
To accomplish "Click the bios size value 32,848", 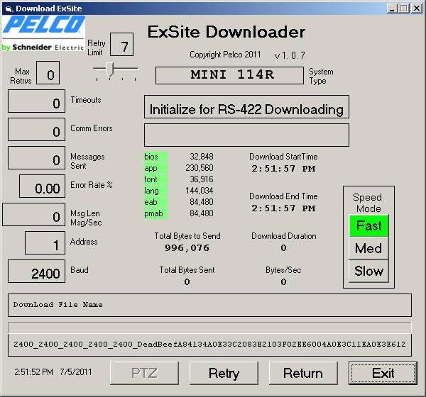I will [x=202, y=157].
